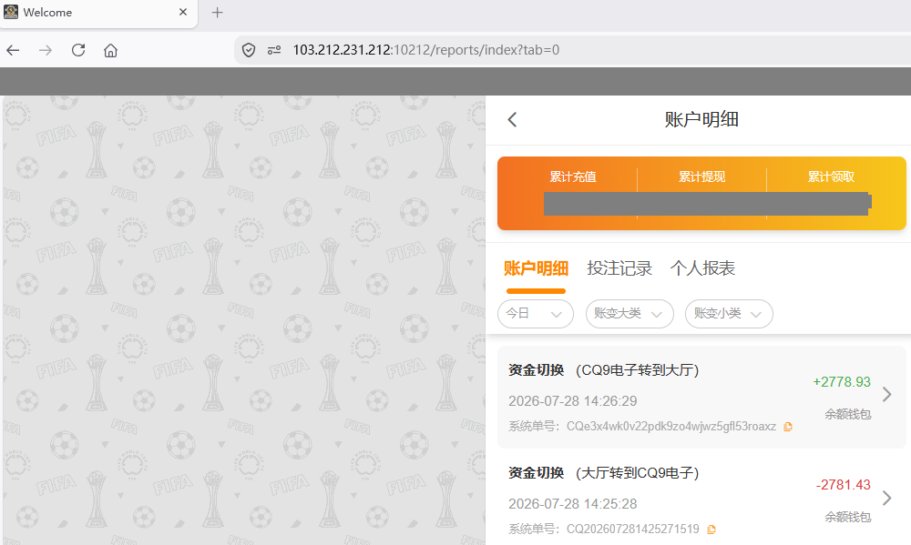
Task: Switch to the 账户明细 tab
Action: tap(536, 268)
